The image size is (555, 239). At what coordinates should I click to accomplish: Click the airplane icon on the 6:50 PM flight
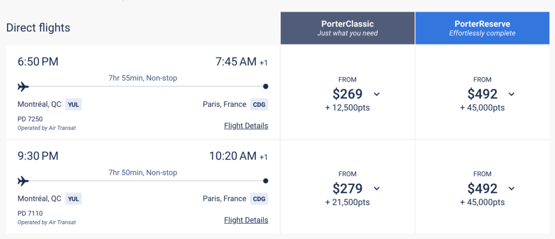[x=23, y=87]
